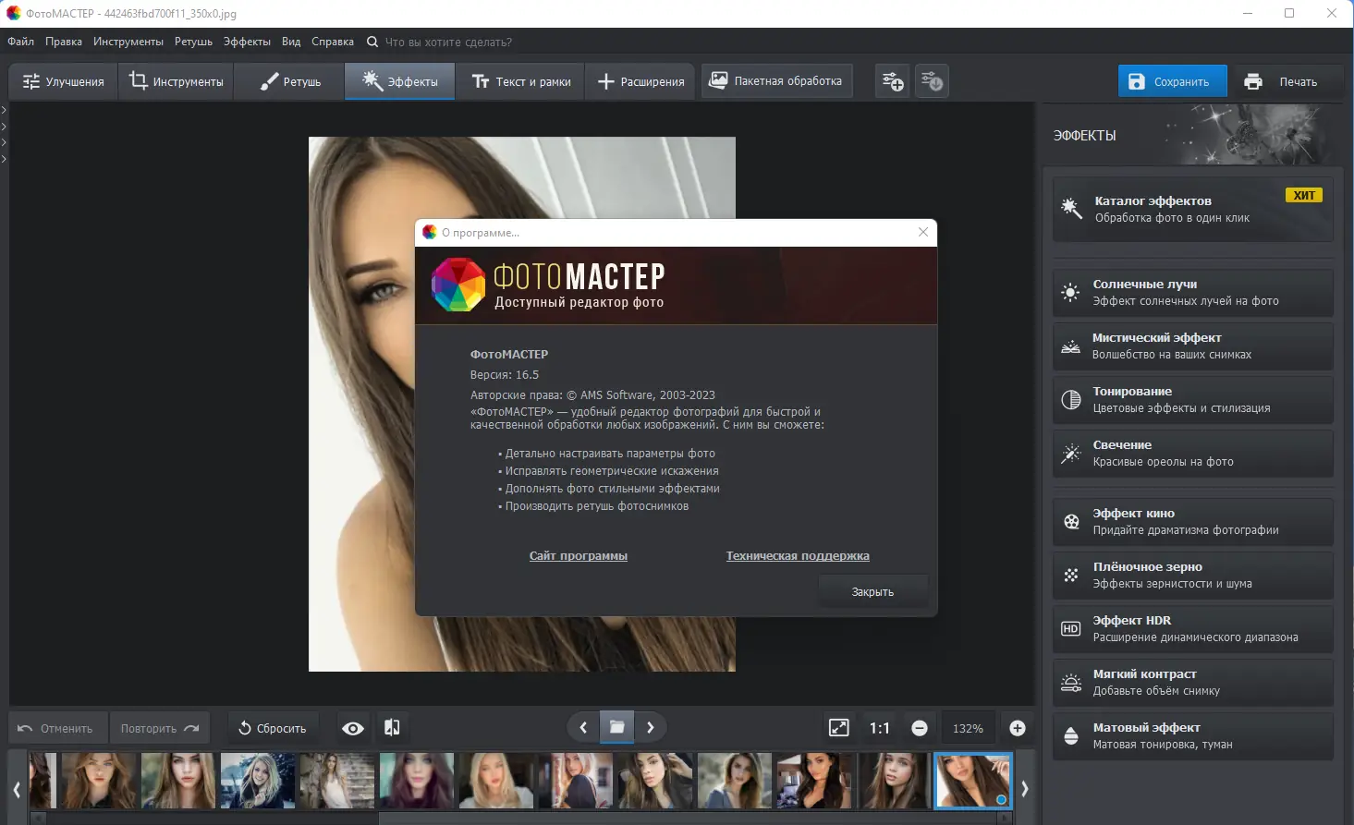Open the Эффект кино option
The height and width of the screenshot is (825, 1354).
(x=1192, y=522)
